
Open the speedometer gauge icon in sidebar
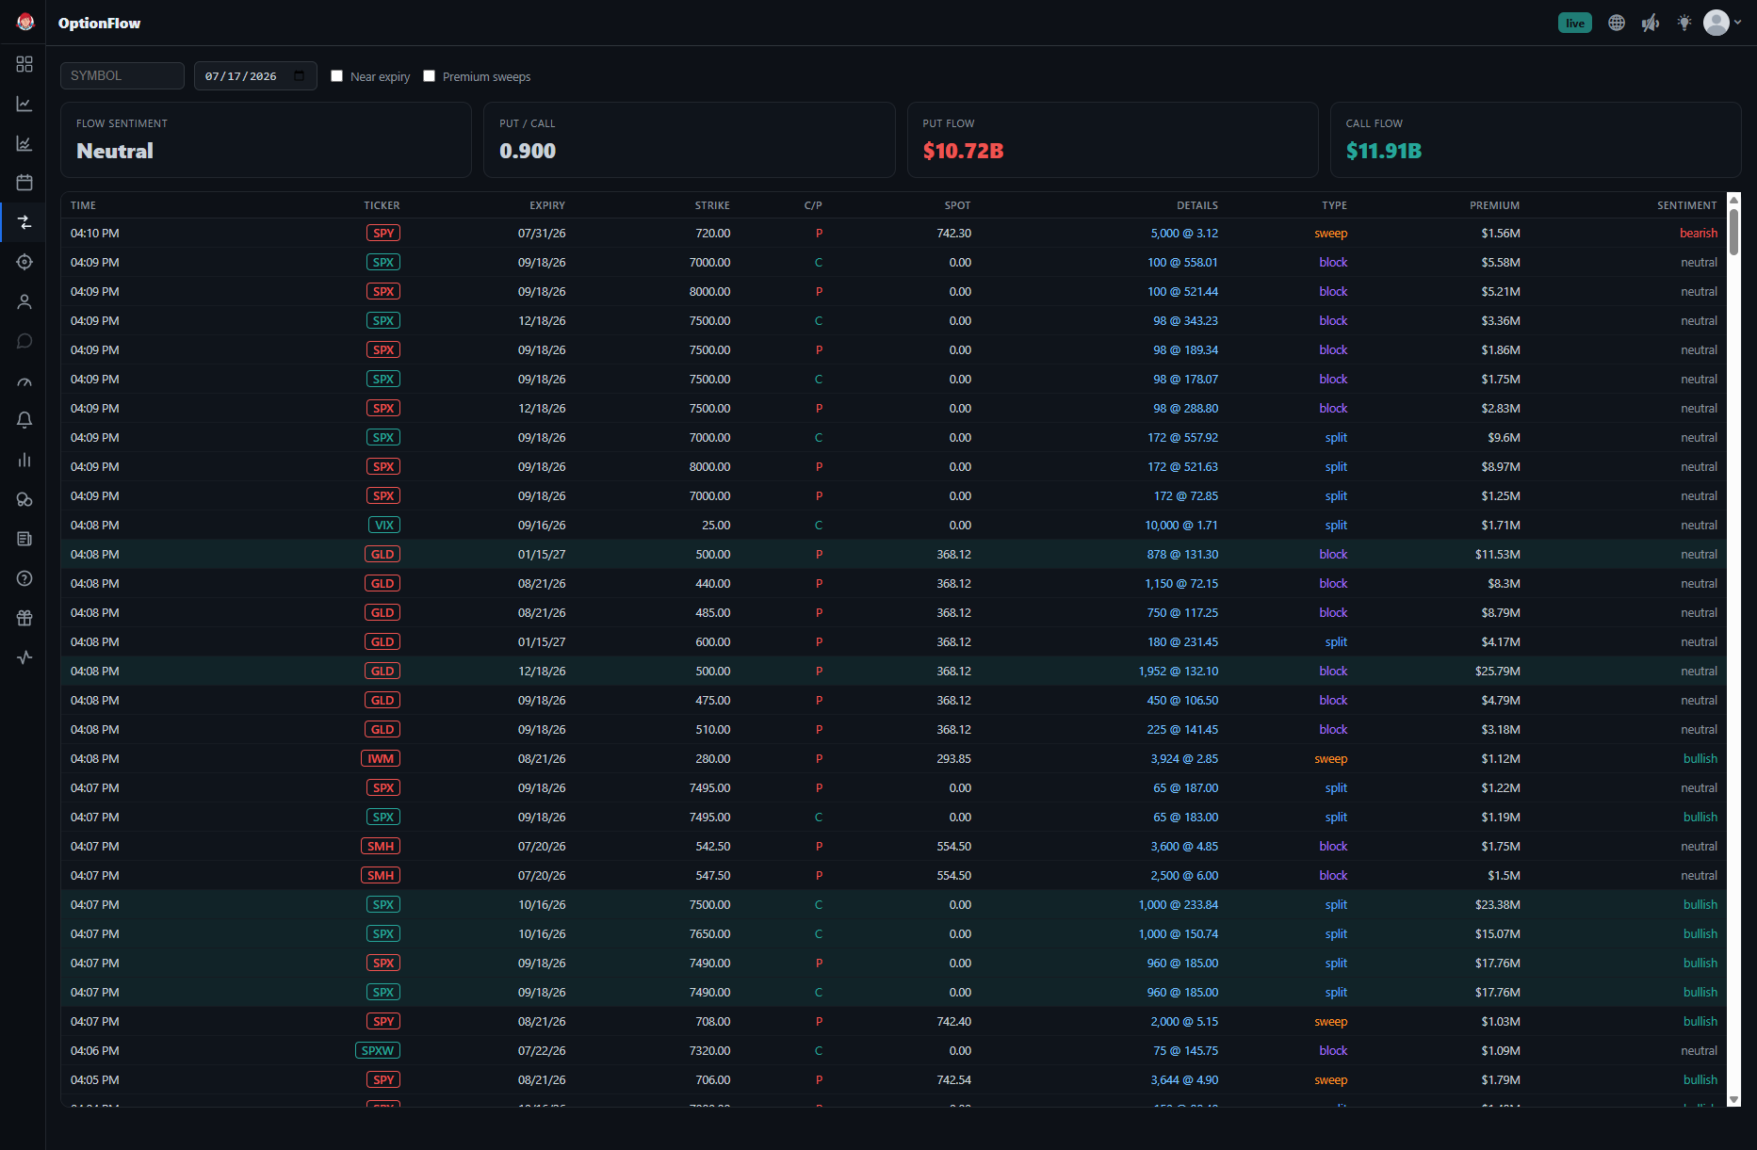tap(24, 381)
